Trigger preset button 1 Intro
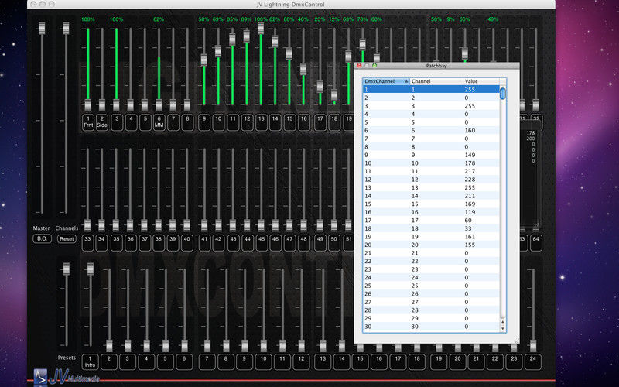 pyautogui.click(x=90, y=362)
